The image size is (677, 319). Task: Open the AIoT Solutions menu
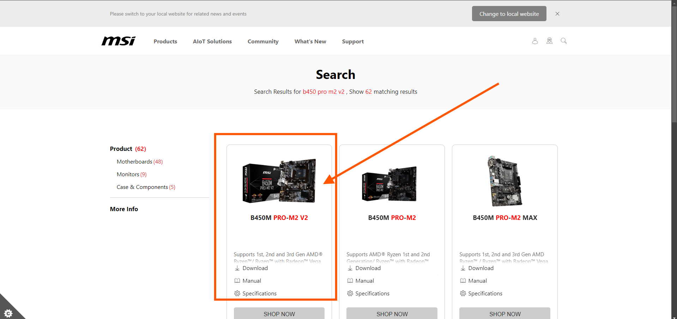[212, 41]
